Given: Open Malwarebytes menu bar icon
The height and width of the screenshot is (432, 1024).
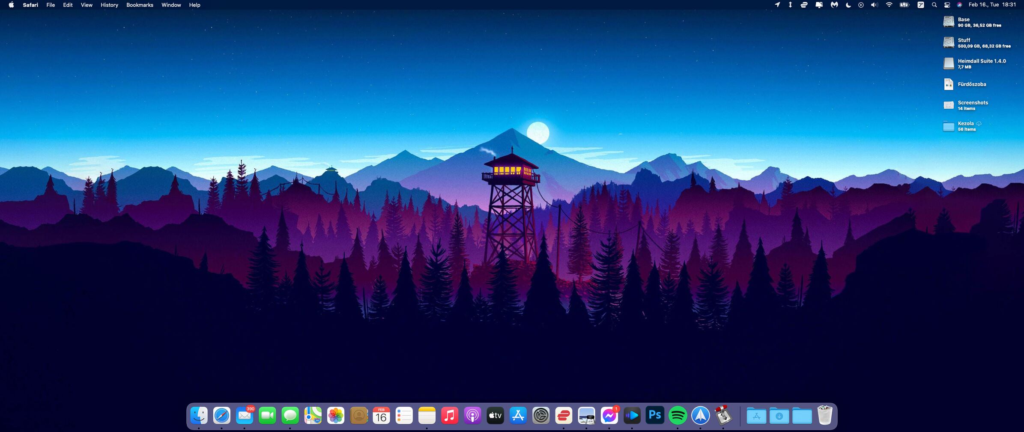Looking at the screenshot, I should pyautogui.click(x=834, y=5).
